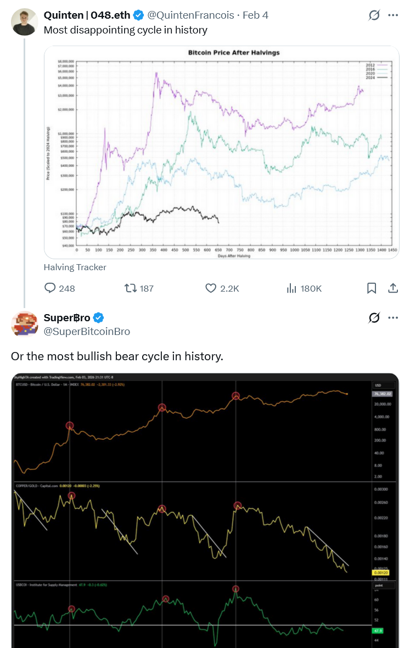410x648 pixels.
Task: Bookmark Quinten's halving cycle tweet
Action: (x=372, y=288)
